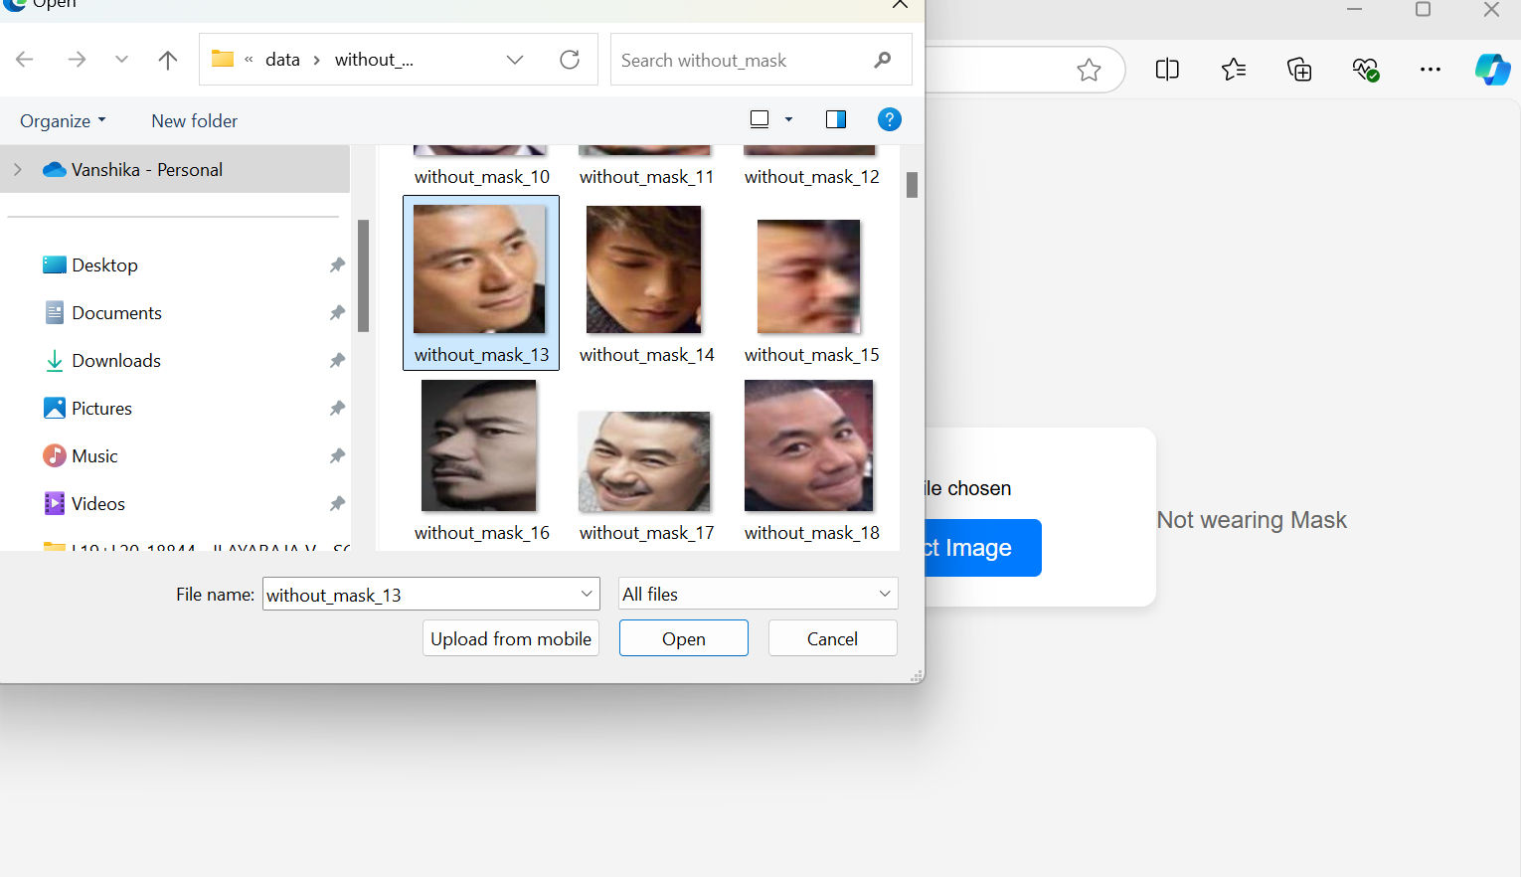The width and height of the screenshot is (1521, 877).
Task: Expand Vanshika - Personal tree node
Action: [18, 170]
